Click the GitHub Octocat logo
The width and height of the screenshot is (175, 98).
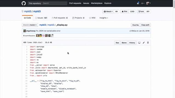(24, 3)
